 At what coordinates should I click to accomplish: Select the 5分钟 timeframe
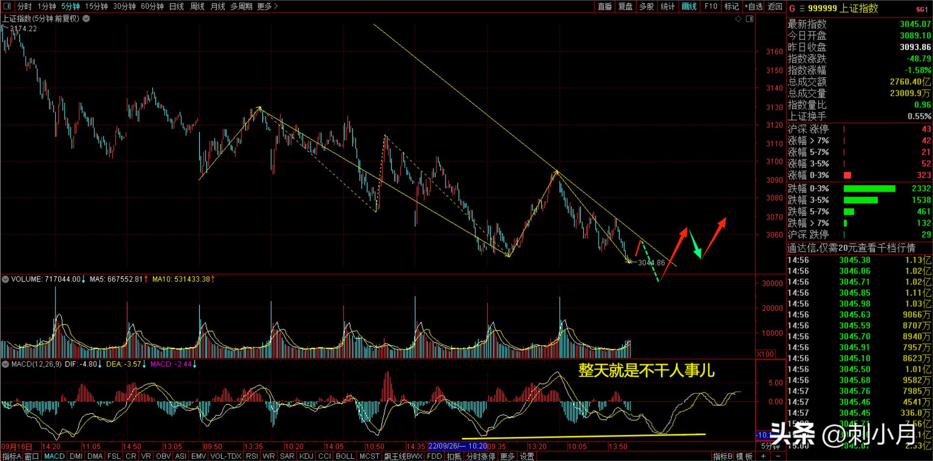[70, 6]
